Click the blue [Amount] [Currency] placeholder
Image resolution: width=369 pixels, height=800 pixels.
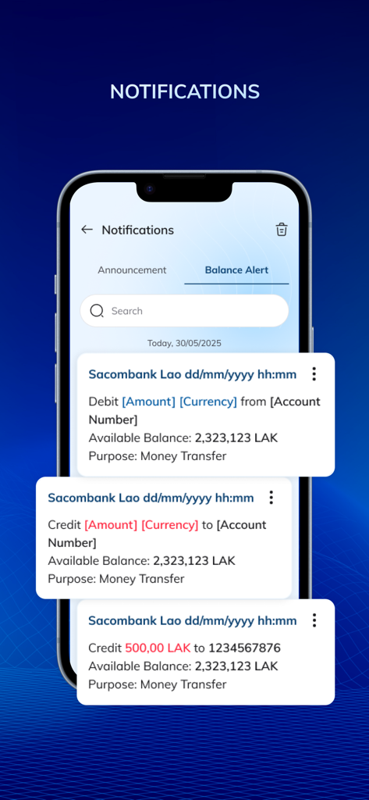pyautogui.click(x=179, y=402)
